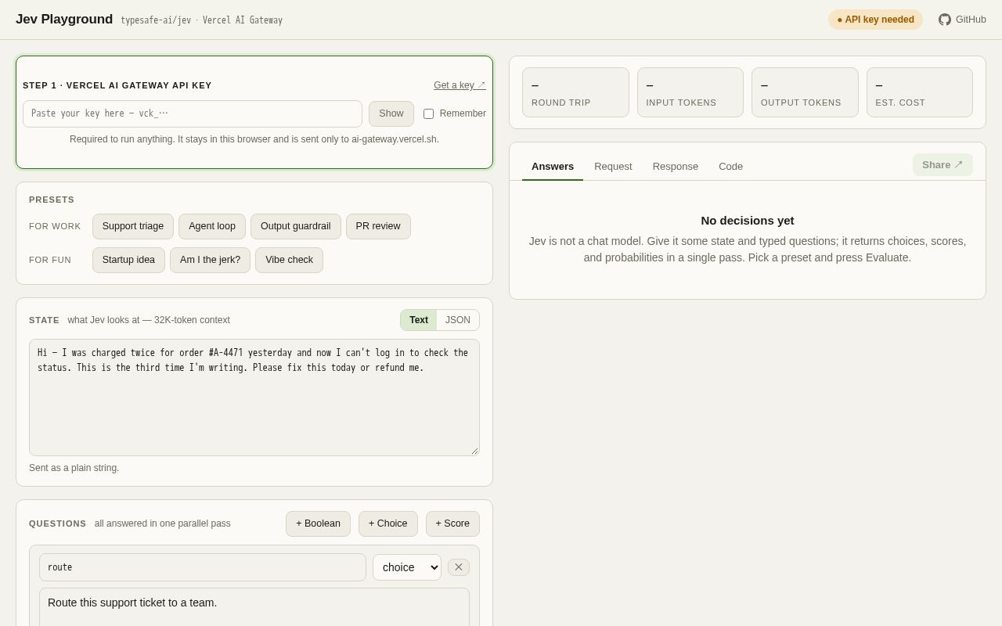The width and height of the screenshot is (1002, 626).
Task: Show the pasted API key
Action: [x=391, y=113]
